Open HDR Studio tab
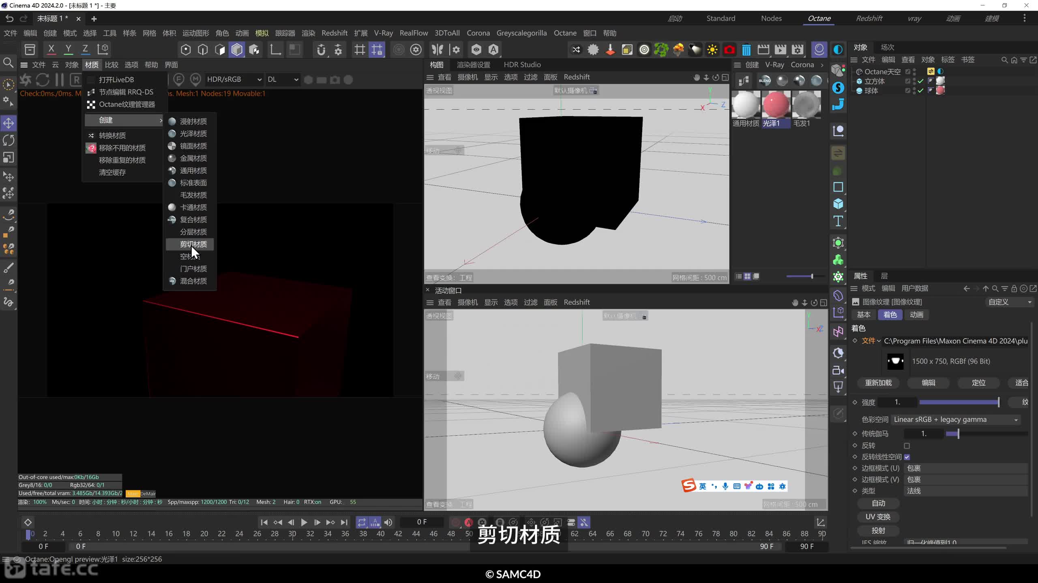Viewport: 1038px width, 583px height. tap(522, 65)
